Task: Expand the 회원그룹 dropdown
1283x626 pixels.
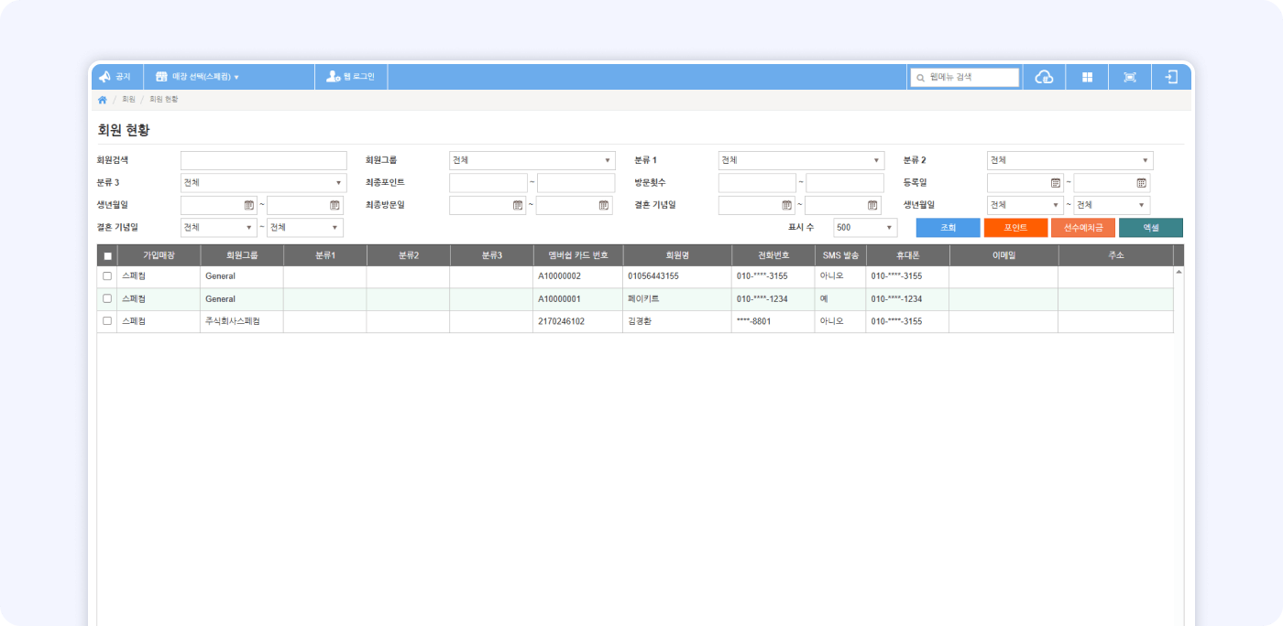Action: pyautogui.click(x=532, y=160)
